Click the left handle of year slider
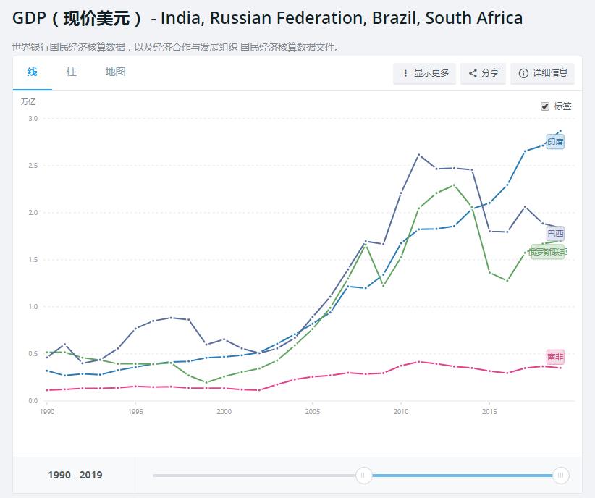The image size is (595, 498). pos(365,476)
